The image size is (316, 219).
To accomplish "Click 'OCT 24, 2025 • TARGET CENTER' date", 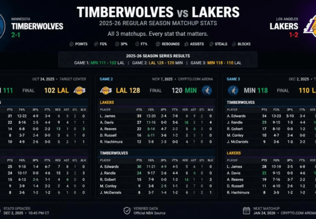I will pos(59,79).
